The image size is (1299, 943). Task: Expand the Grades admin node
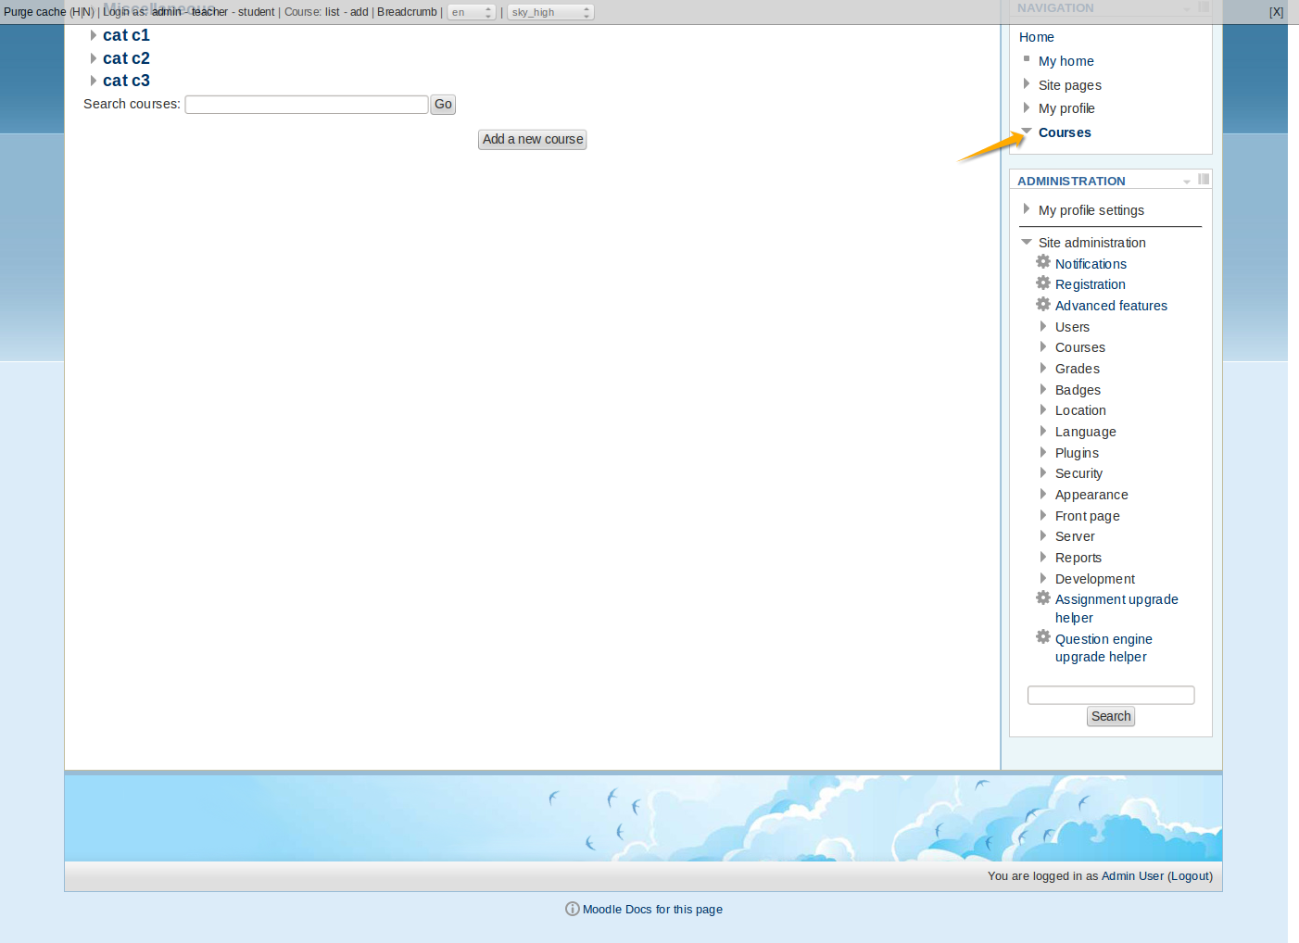(1043, 368)
